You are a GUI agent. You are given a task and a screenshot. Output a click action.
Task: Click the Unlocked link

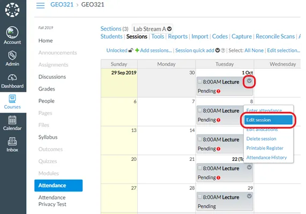coord(117,50)
